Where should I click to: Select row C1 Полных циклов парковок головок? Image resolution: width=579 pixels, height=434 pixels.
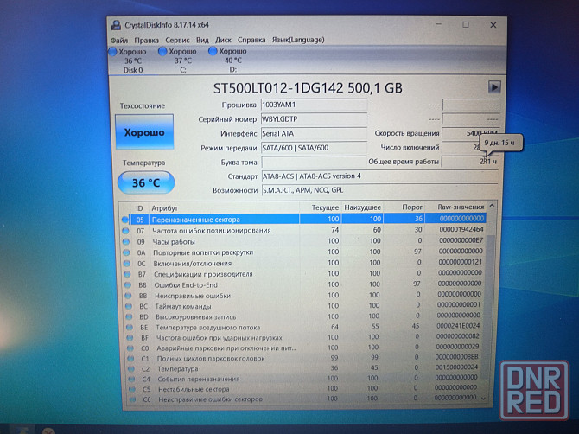pyautogui.click(x=302, y=358)
